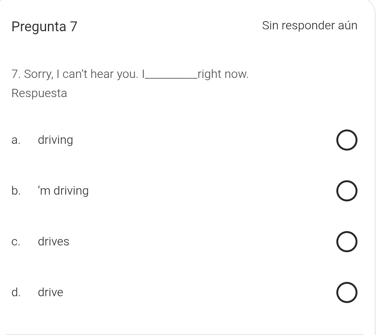Screen dimensions: 388x335
Task: Click the 'Sin responder aún' status text
Action: [x=310, y=26]
